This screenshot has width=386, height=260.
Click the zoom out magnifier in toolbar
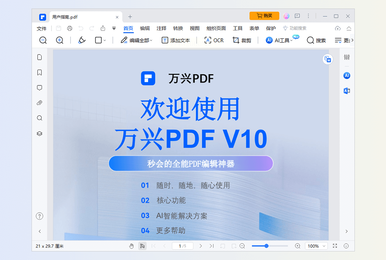pyautogui.click(x=43, y=40)
